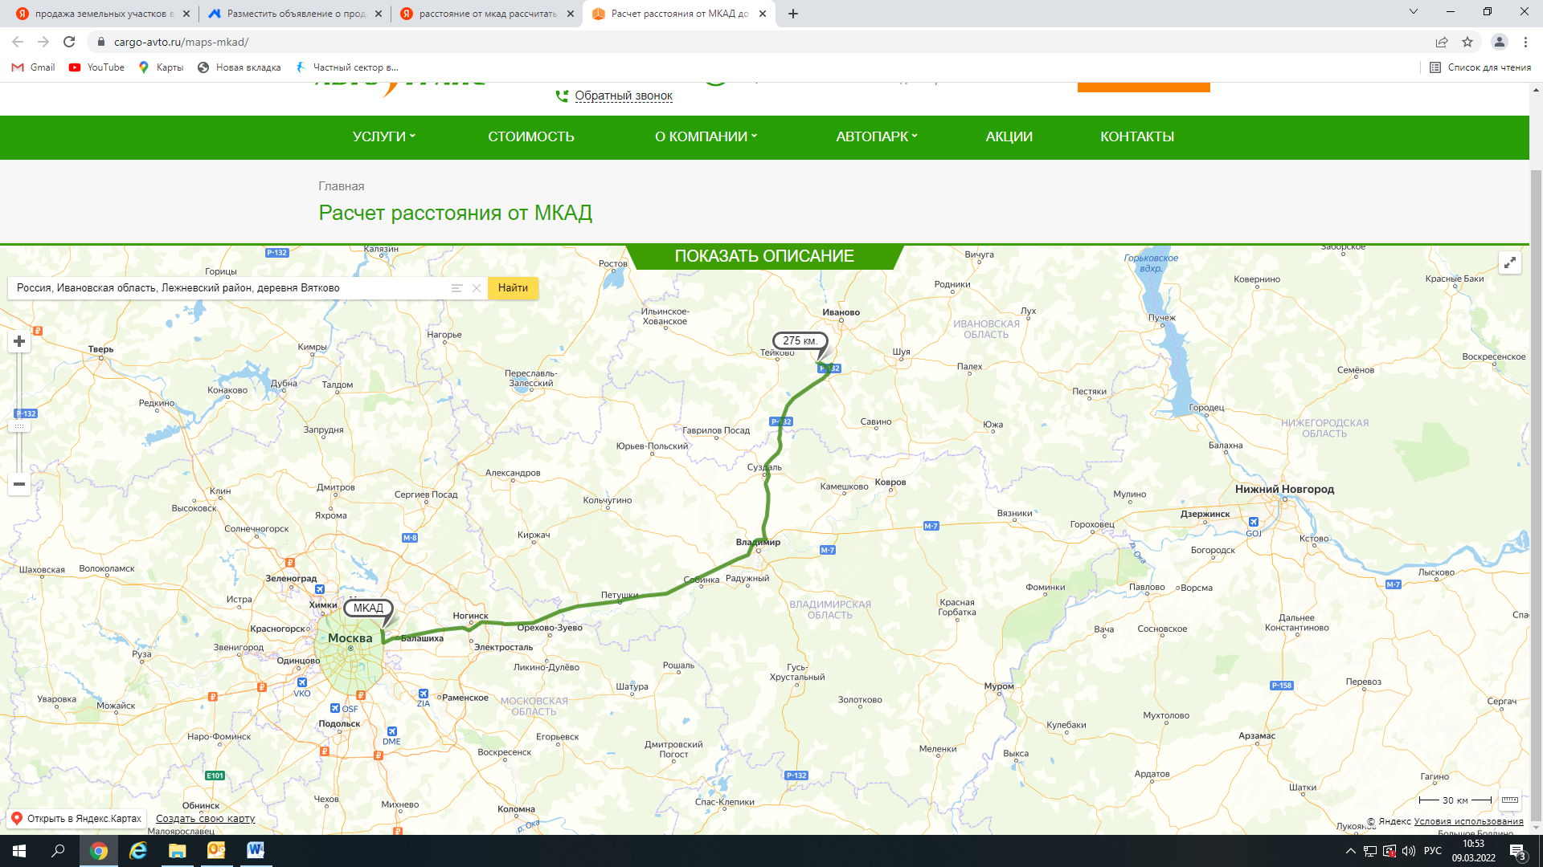
Task: Open the СТОИМОСТЬ menu item
Action: click(531, 137)
